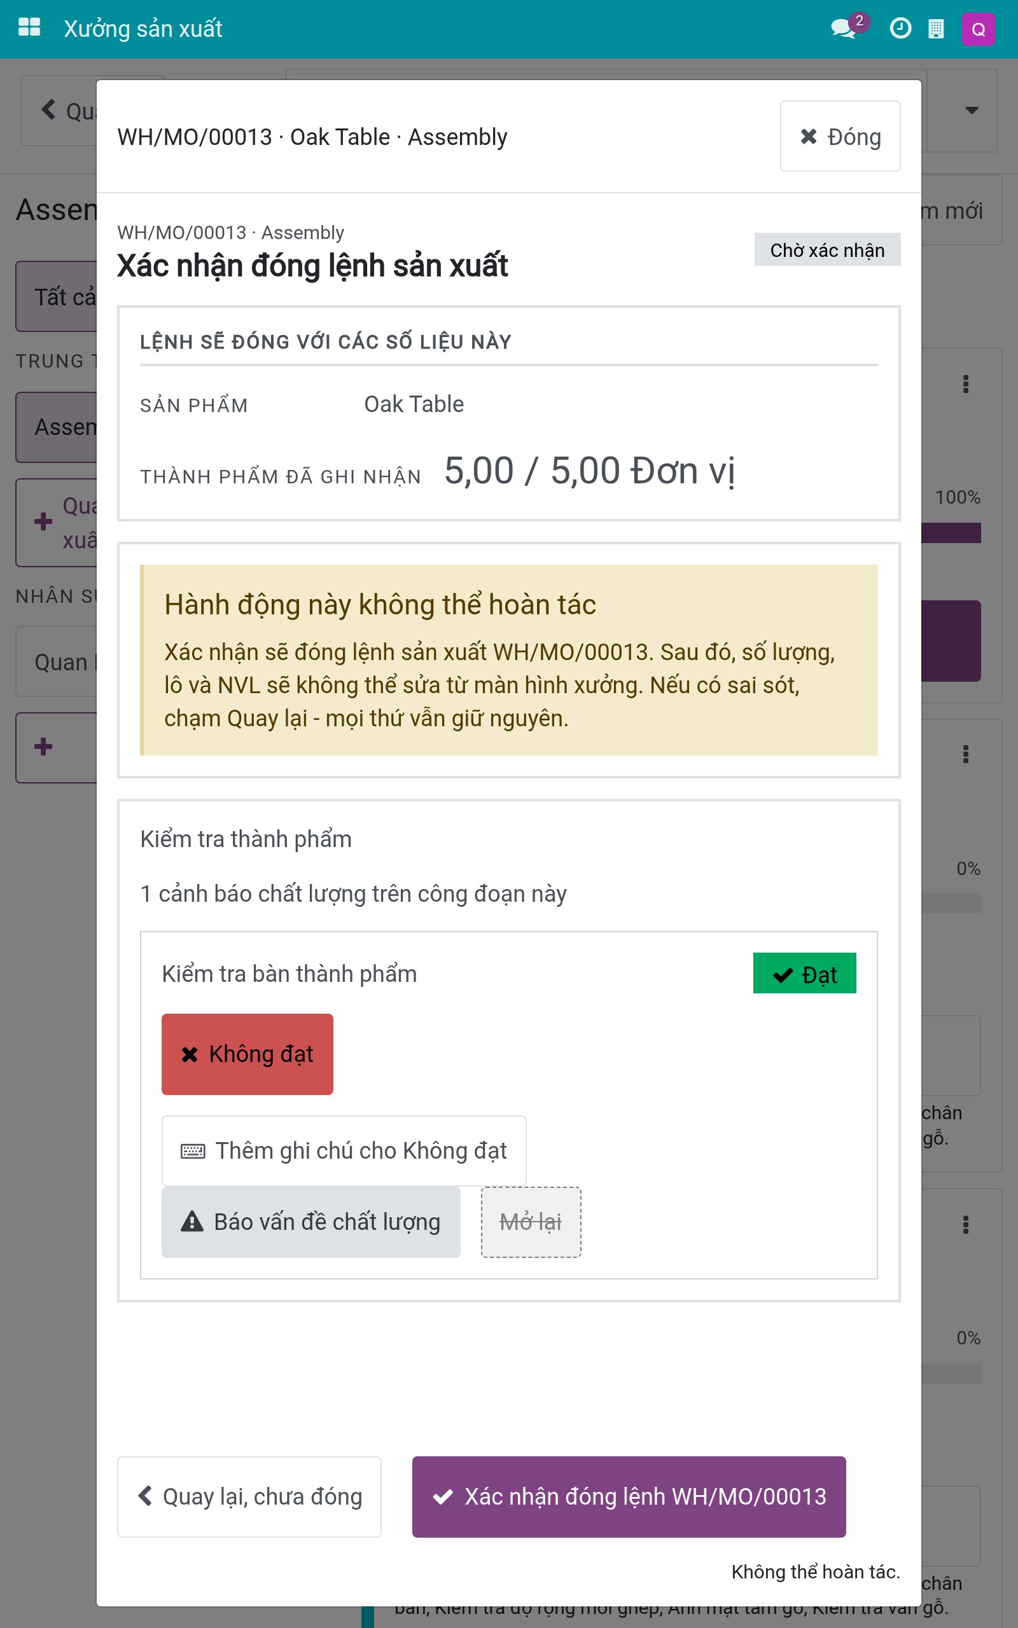
Task: Add a note via Thêm ghi chú field
Action: pyautogui.click(x=344, y=1150)
